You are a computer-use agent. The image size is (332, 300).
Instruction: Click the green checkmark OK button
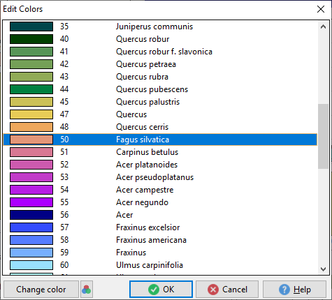click(x=161, y=290)
